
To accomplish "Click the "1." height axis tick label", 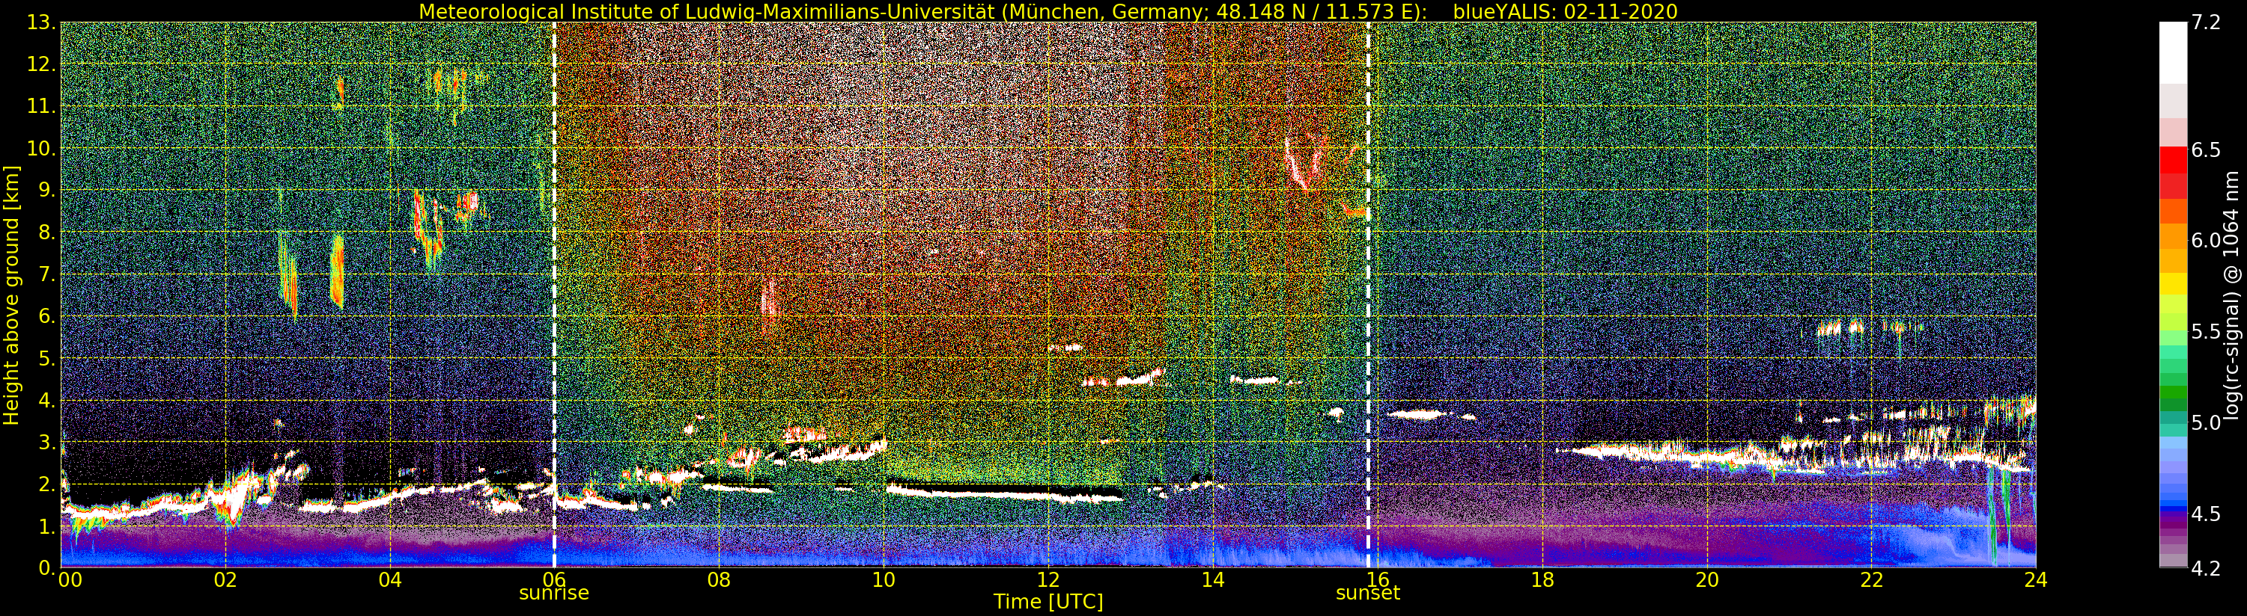I will pos(46,526).
